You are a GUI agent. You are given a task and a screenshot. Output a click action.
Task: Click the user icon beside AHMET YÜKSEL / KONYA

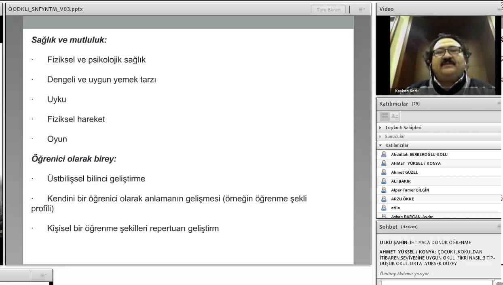384,163
